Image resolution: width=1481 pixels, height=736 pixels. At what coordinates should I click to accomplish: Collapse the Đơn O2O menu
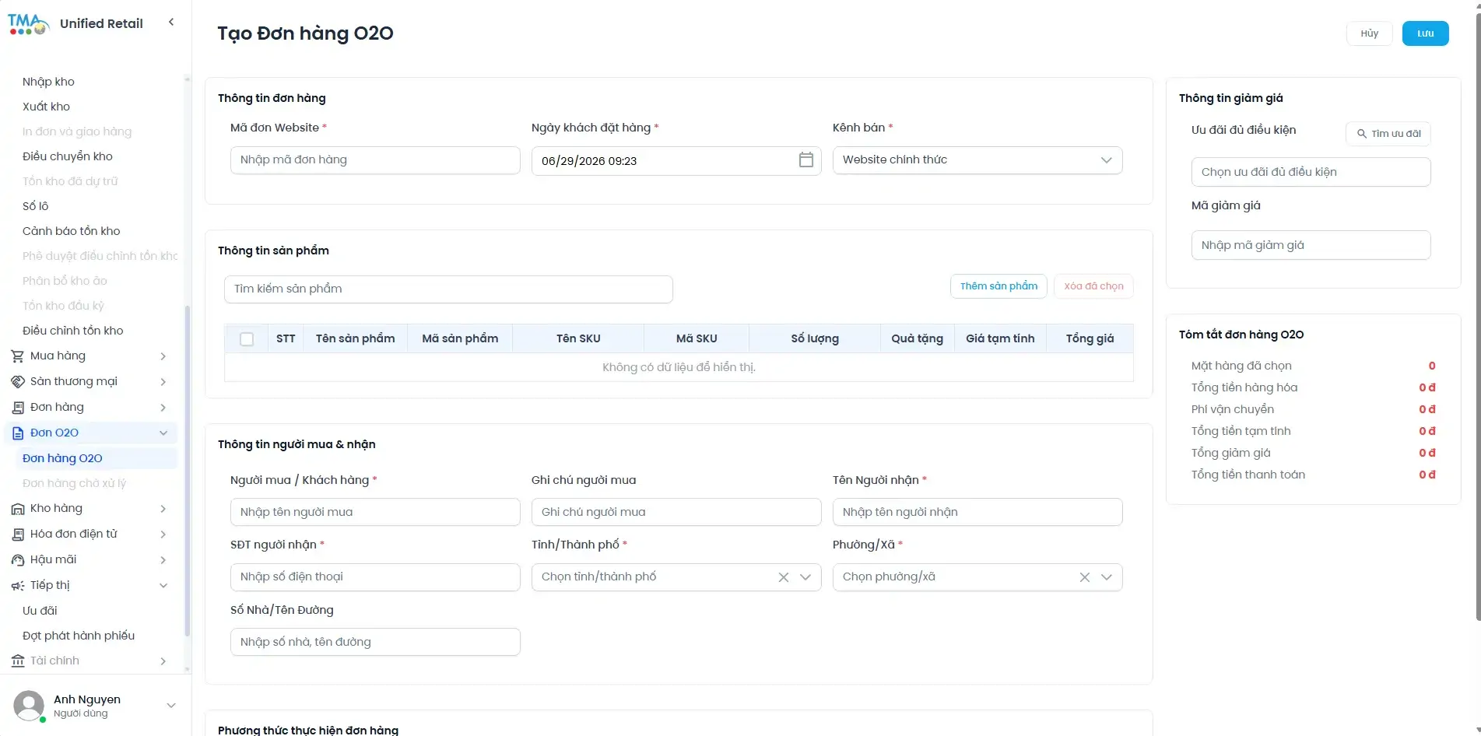[163, 433]
